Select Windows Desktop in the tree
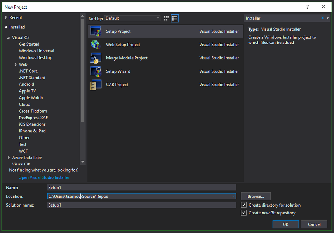Screen dimensions: 334x233 tap(35, 58)
